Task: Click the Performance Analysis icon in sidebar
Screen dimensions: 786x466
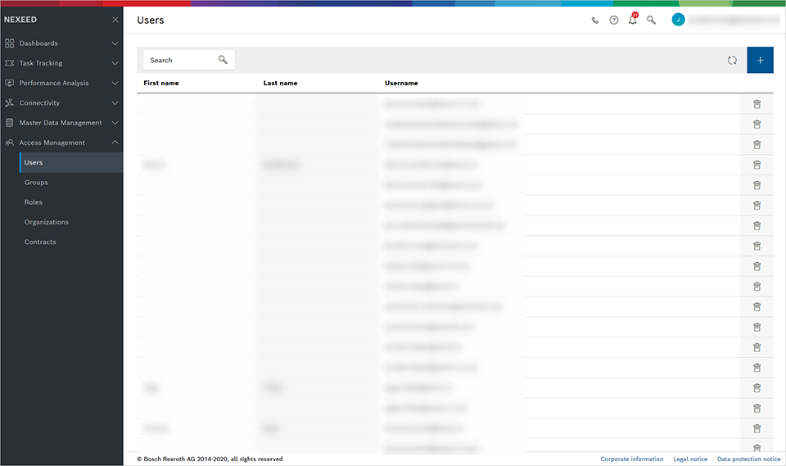Action: point(9,83)
